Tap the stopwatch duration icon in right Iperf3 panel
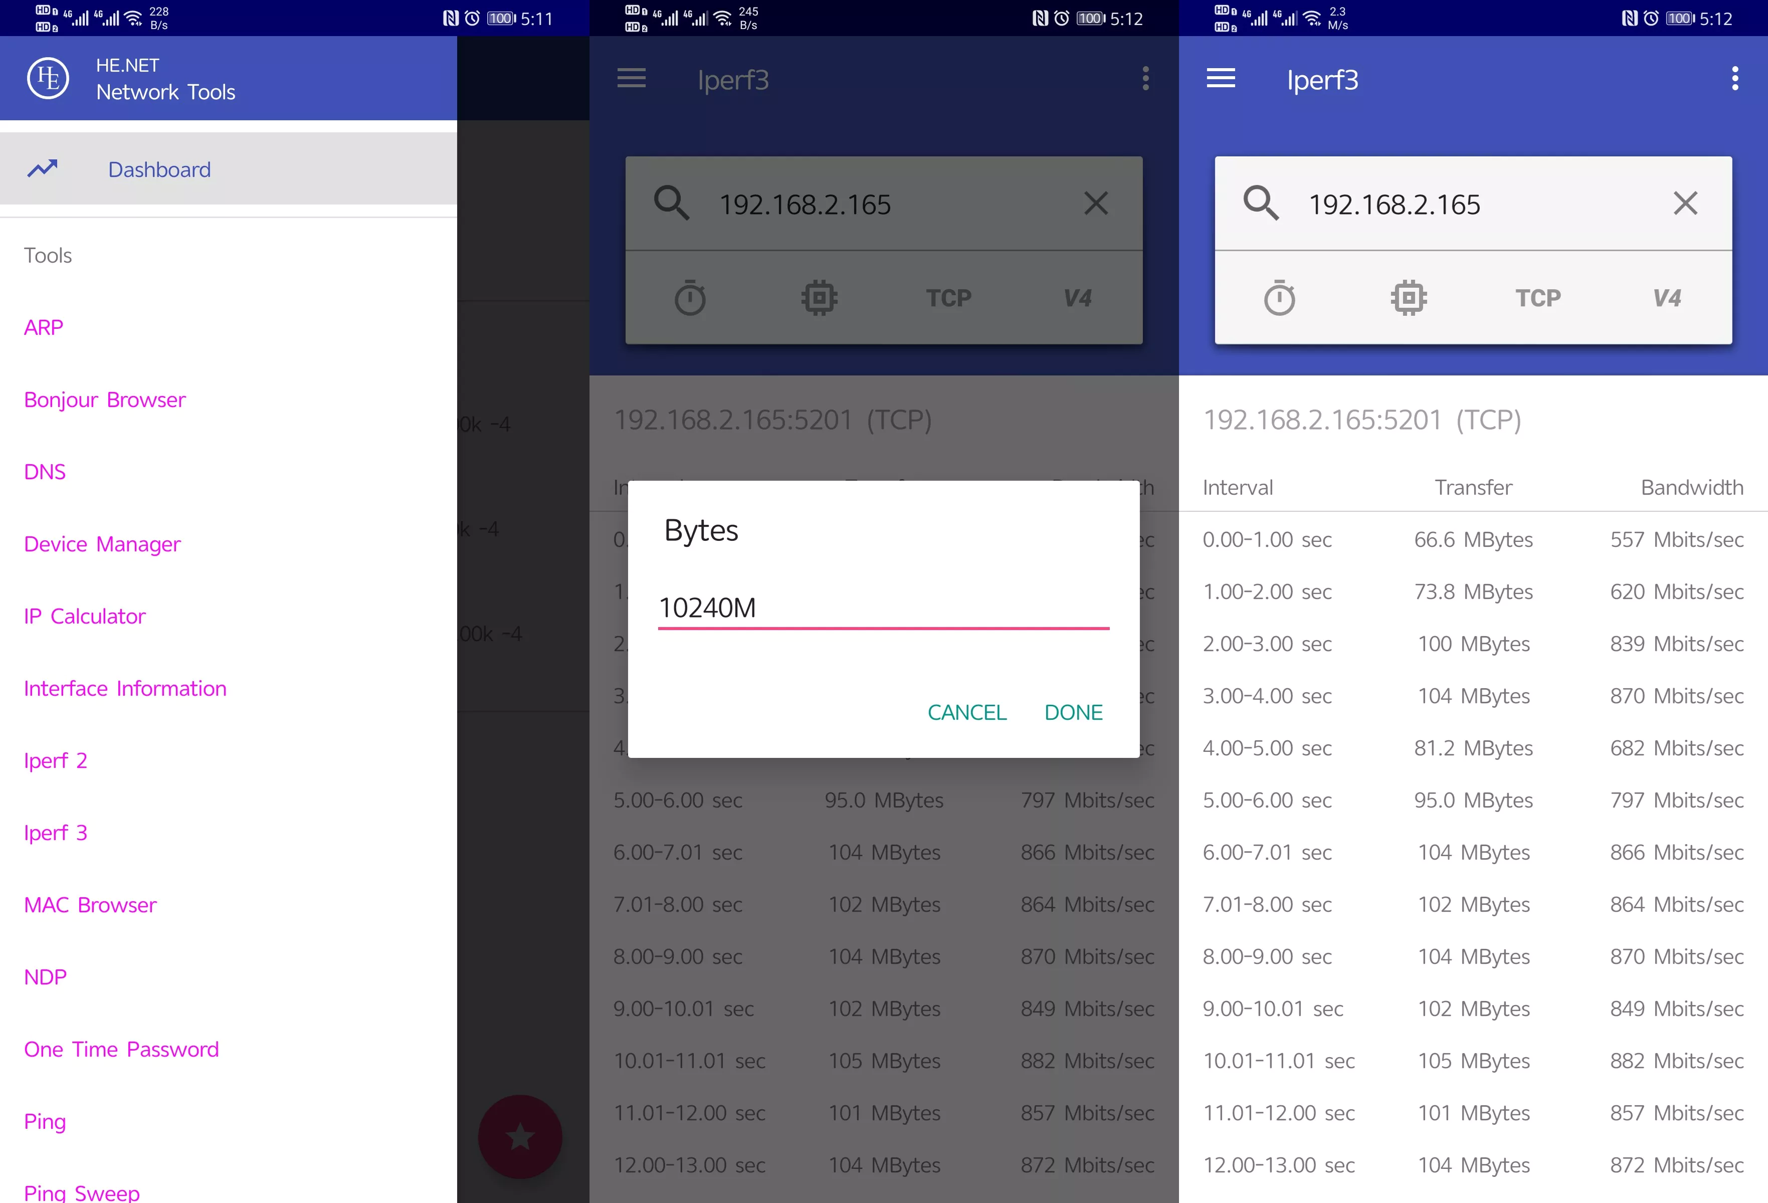 click(x=1279, y=298)
